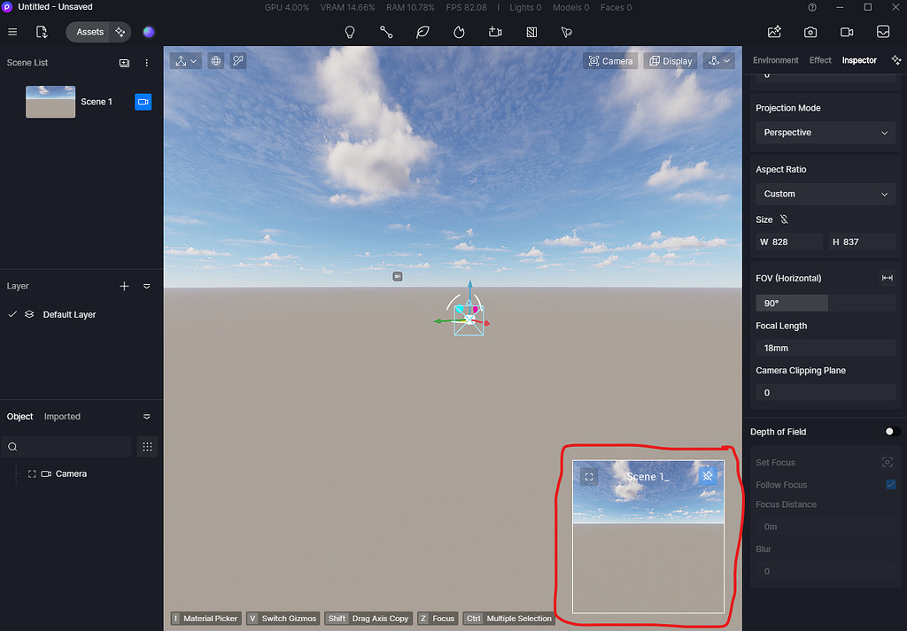Click the Focus shortcut hint
The image size is (907, 631).
point(438,619)
